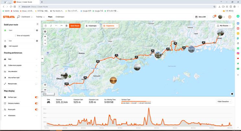
Task: Click the Start waypoint field
Action: coord(21,30)
